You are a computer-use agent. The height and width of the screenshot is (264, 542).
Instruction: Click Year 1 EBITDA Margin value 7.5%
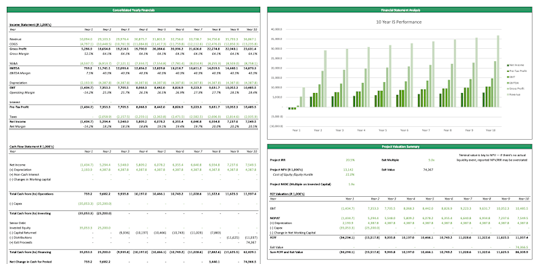tap(89, 73)
